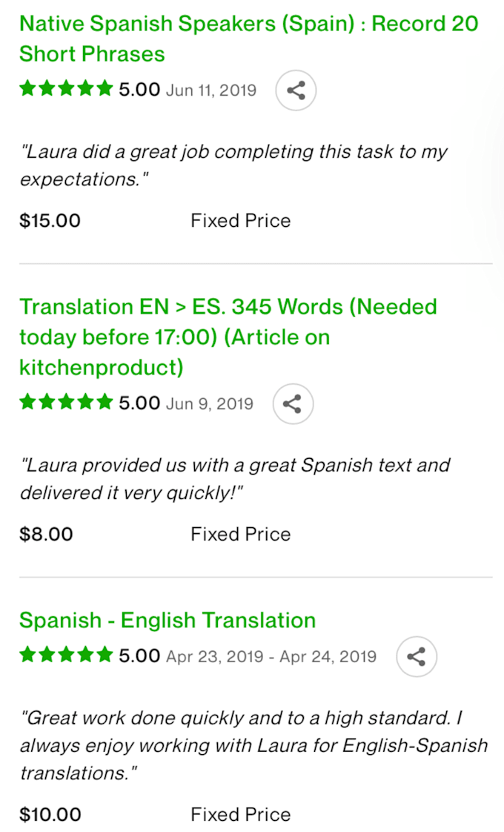Click the first star of the top review
504x832 pixels.
pos(27,88)
